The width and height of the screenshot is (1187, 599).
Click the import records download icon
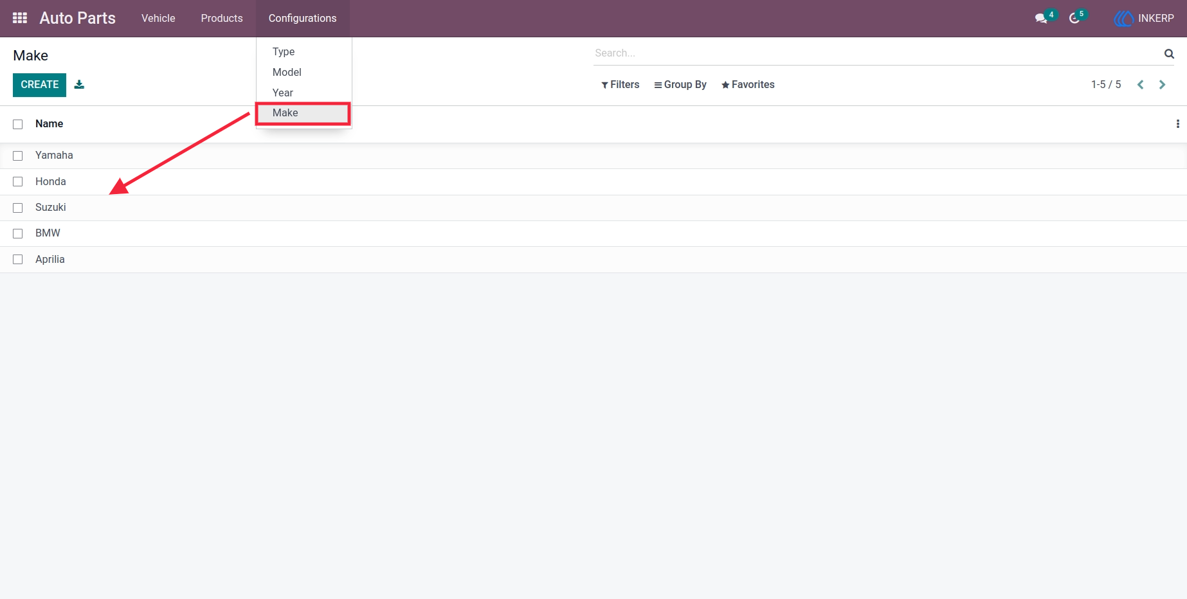pos(79,84)
